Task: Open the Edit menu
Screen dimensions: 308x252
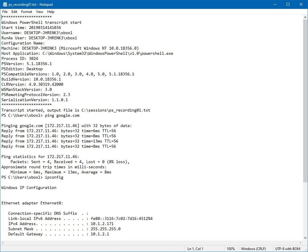Action: click(14, 12)
